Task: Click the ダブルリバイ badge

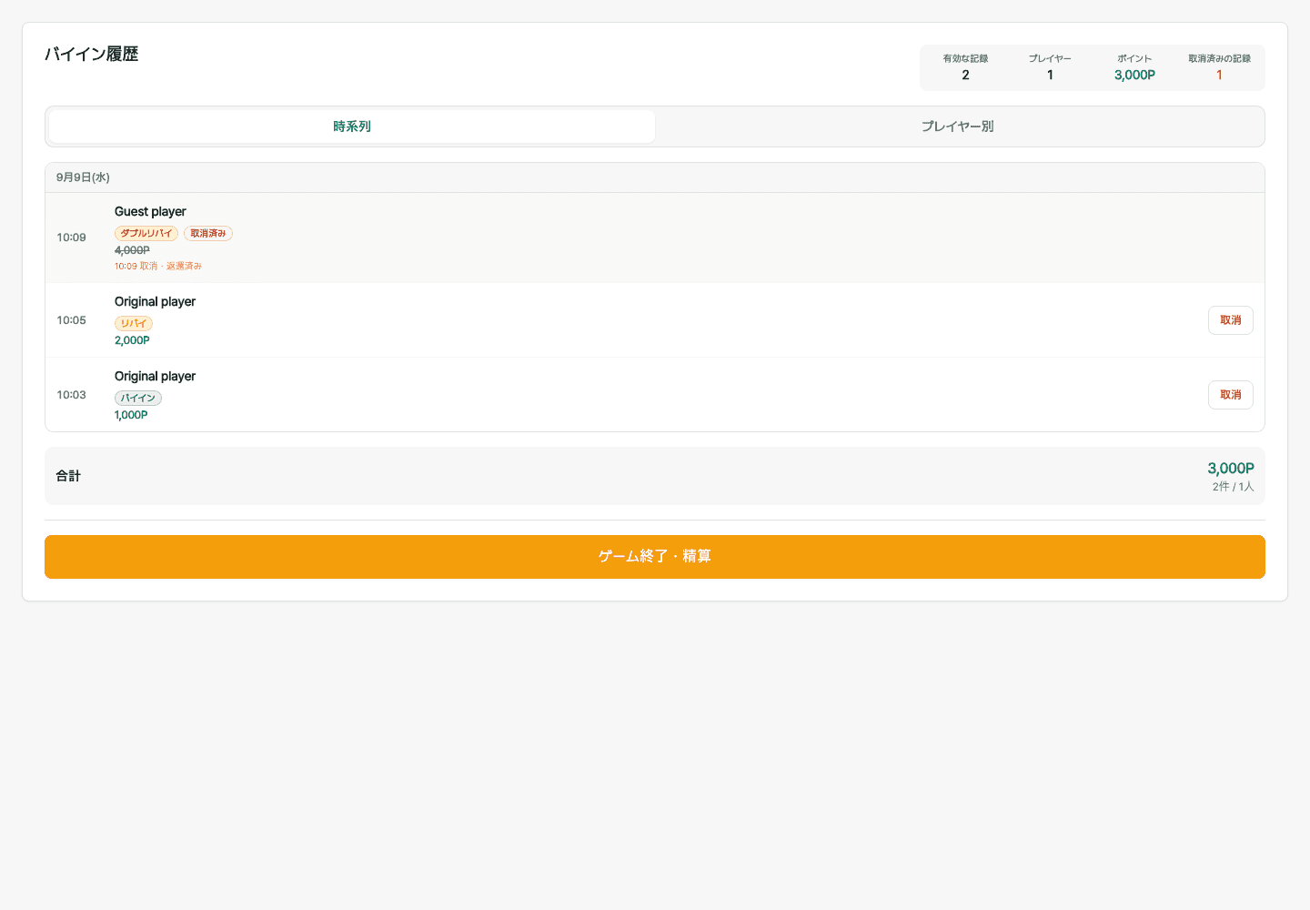Action: 146,234
